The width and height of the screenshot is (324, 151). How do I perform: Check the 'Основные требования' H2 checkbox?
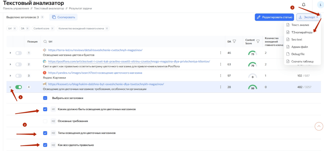point(45,121)
